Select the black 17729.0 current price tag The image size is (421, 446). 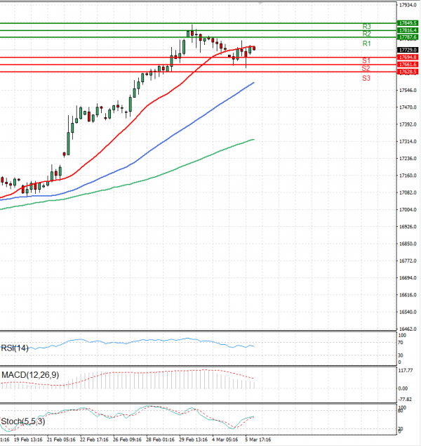[x=408, y=50]
